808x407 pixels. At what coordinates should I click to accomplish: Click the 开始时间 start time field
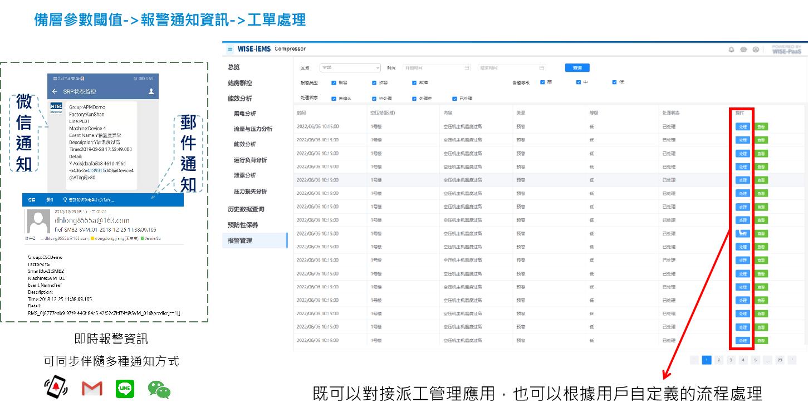click(x=437, y=68)
